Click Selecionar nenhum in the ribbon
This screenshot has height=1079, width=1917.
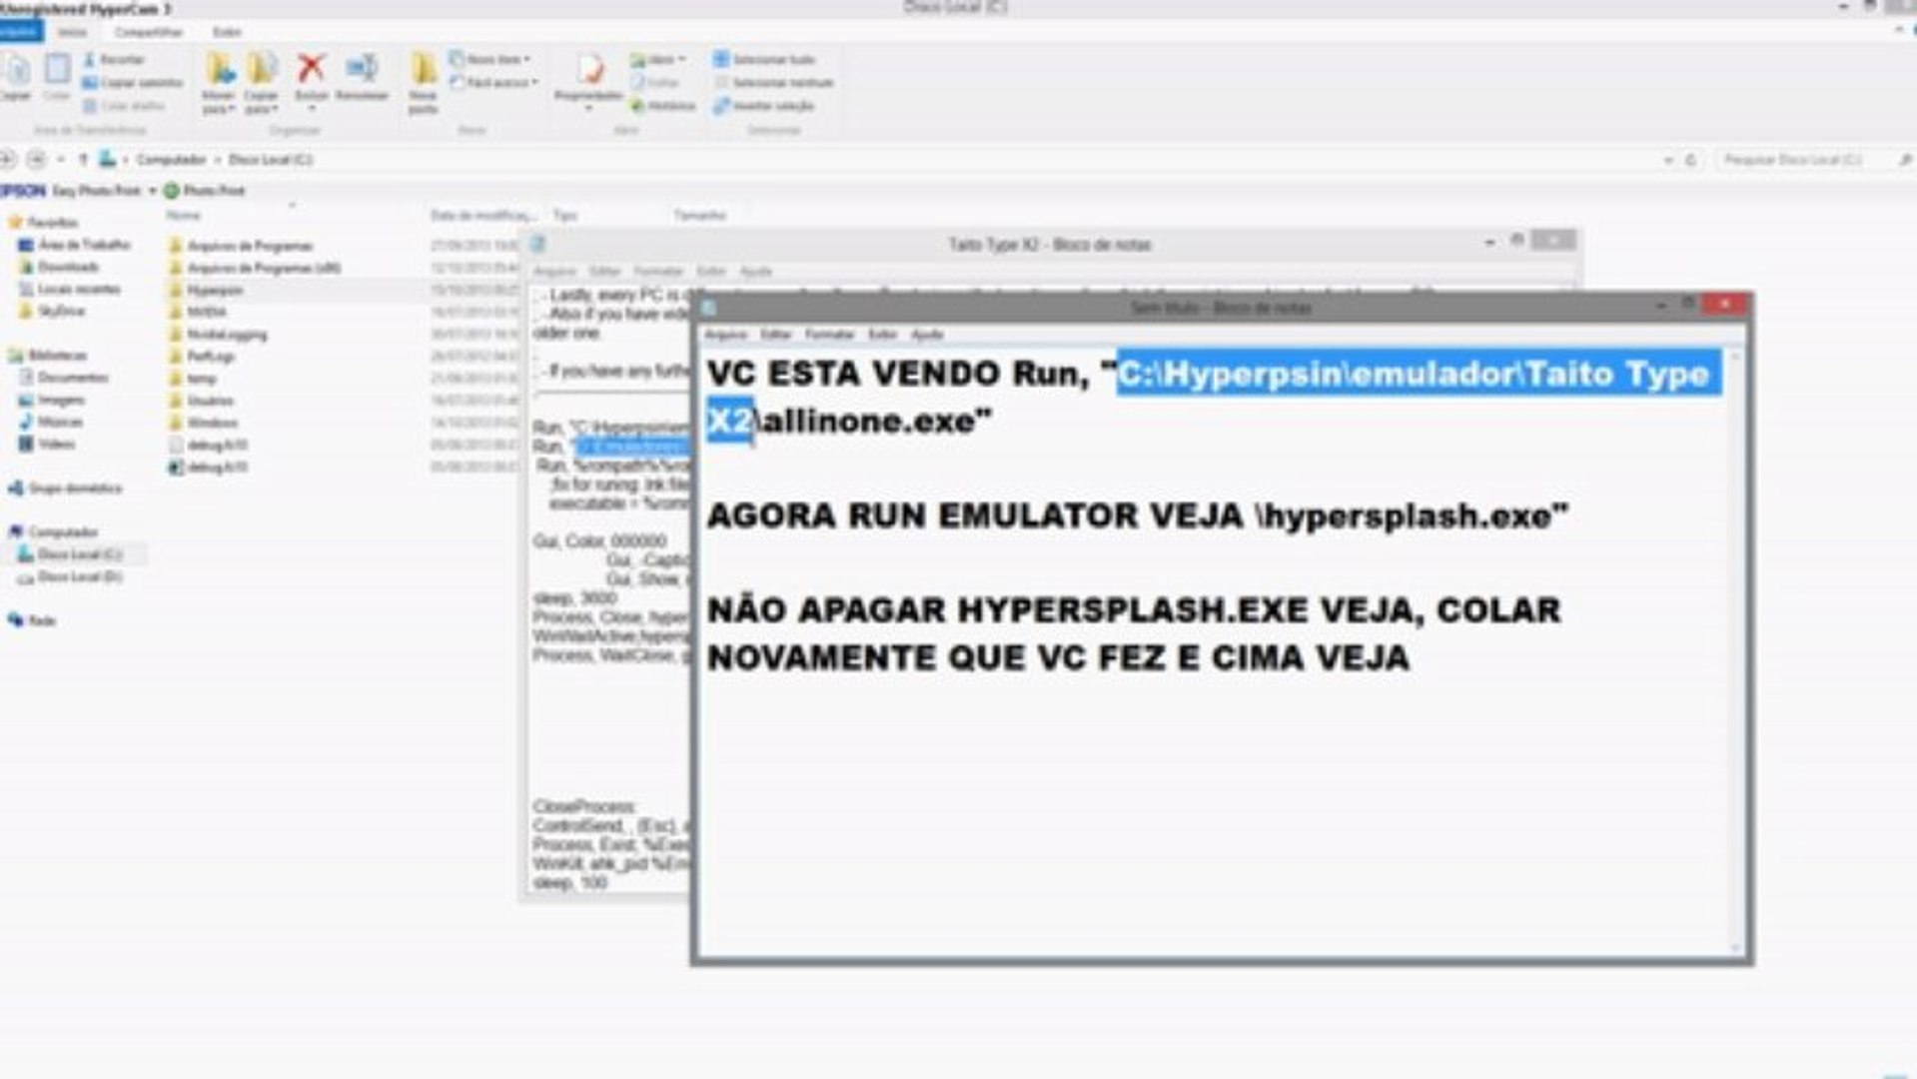[x=774, y=83]
